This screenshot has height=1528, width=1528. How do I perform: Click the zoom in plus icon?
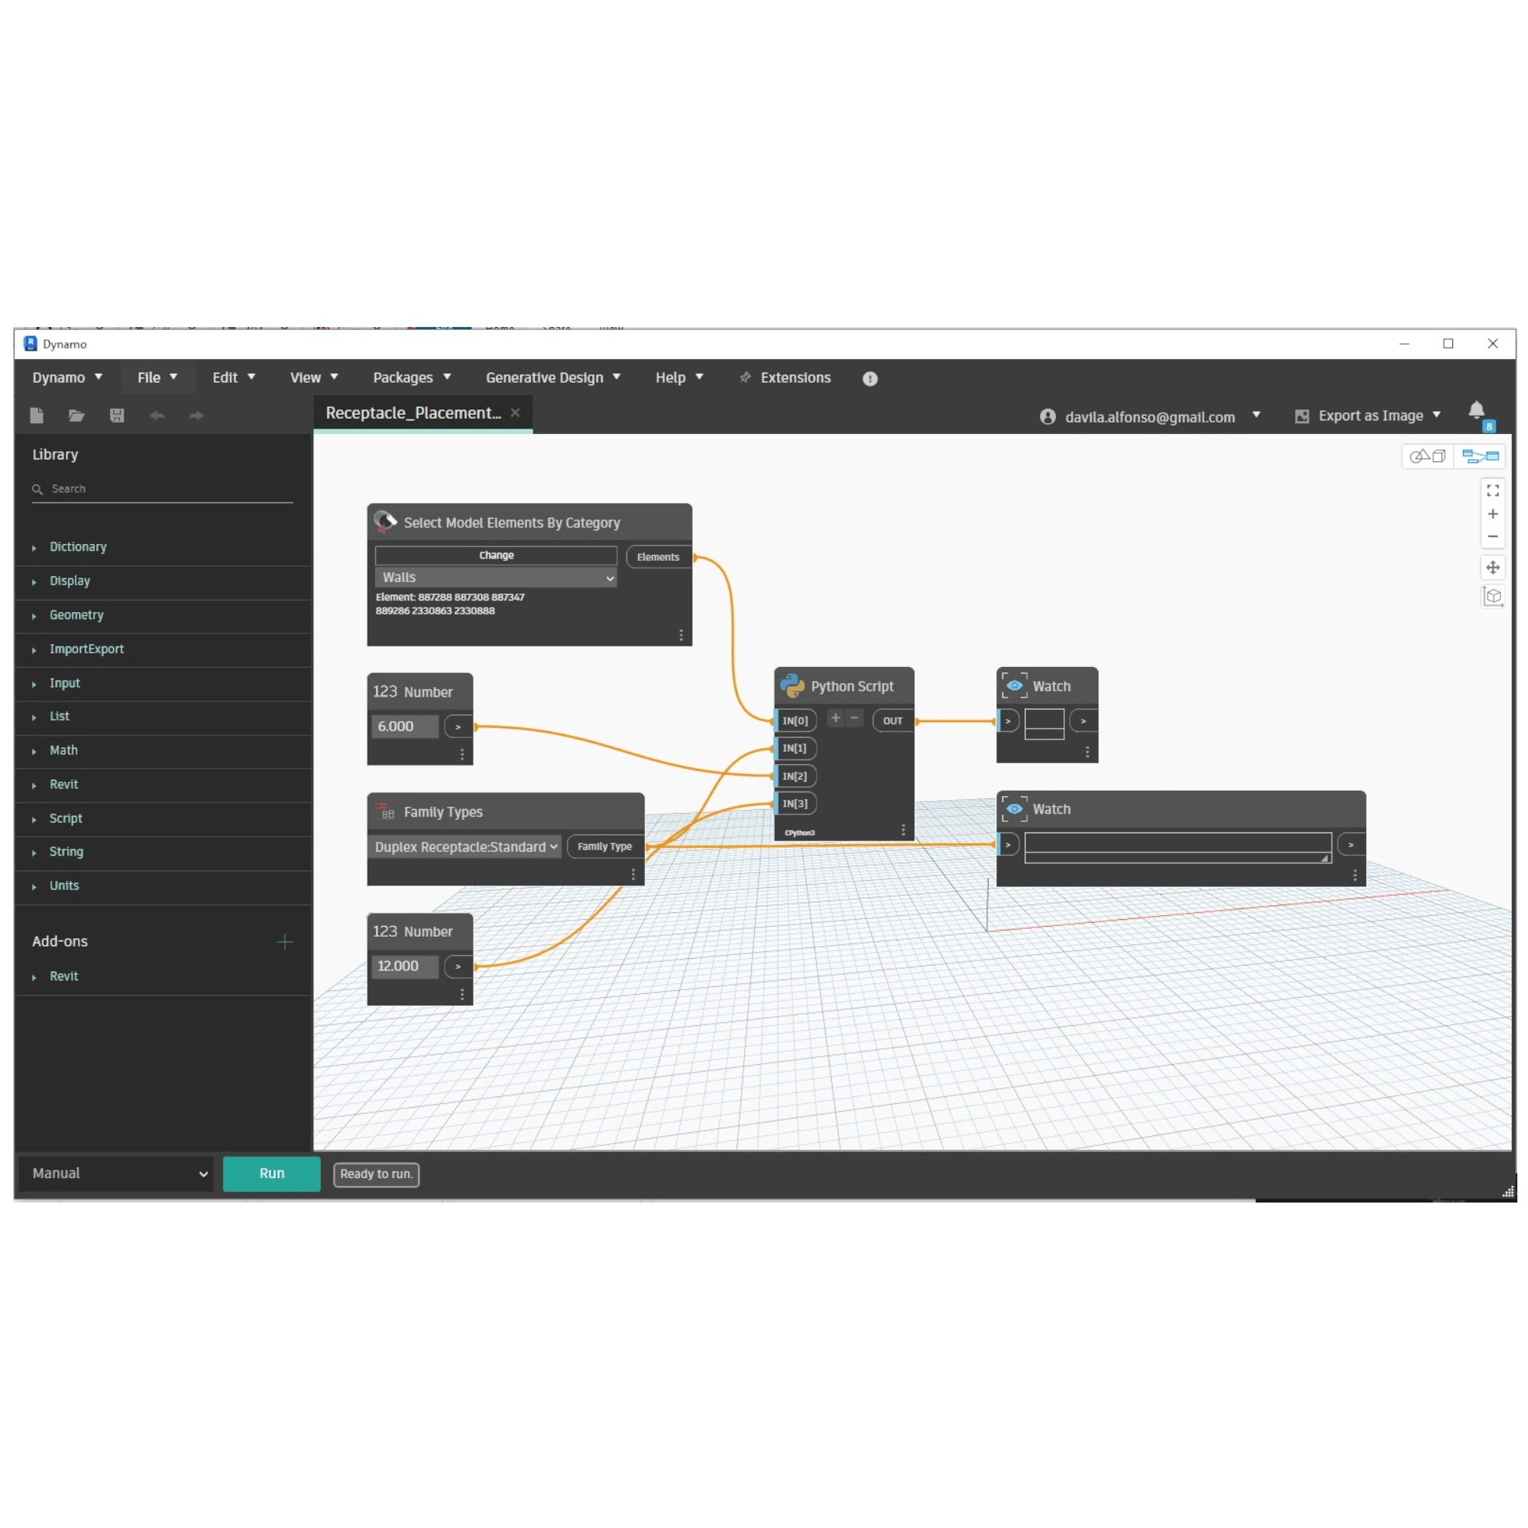tap(1493, 514)
